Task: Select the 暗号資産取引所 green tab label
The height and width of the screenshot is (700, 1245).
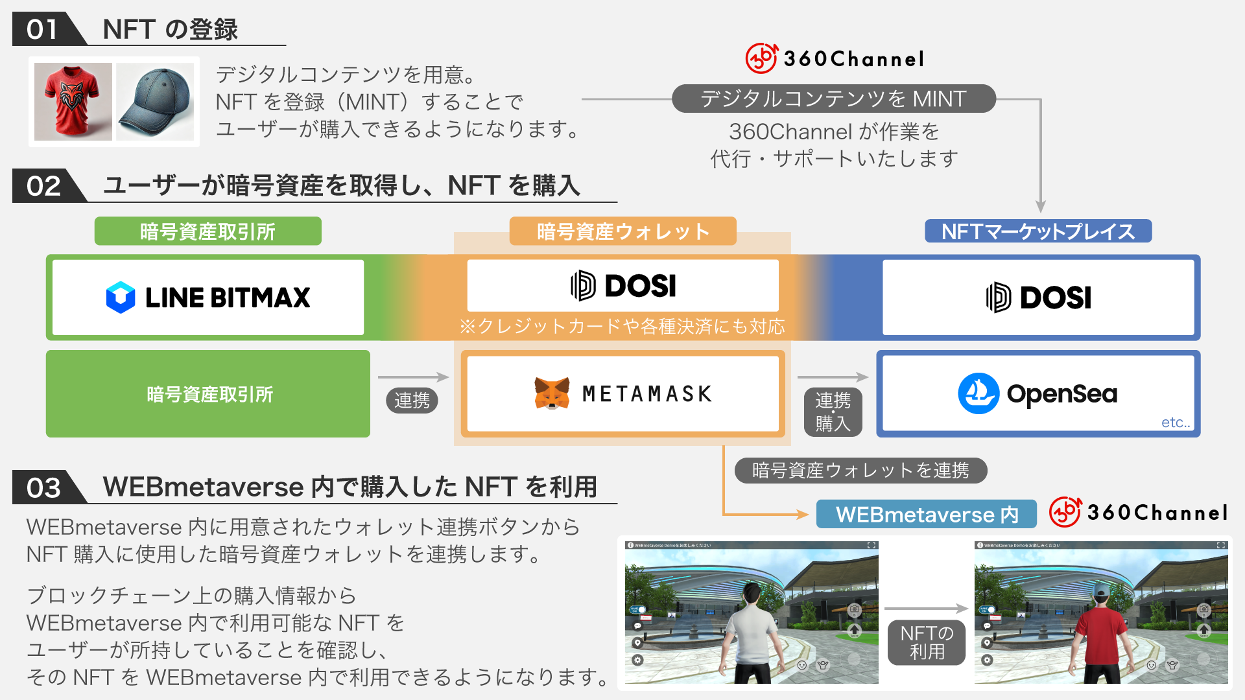Action: click(x=207, y=231)
